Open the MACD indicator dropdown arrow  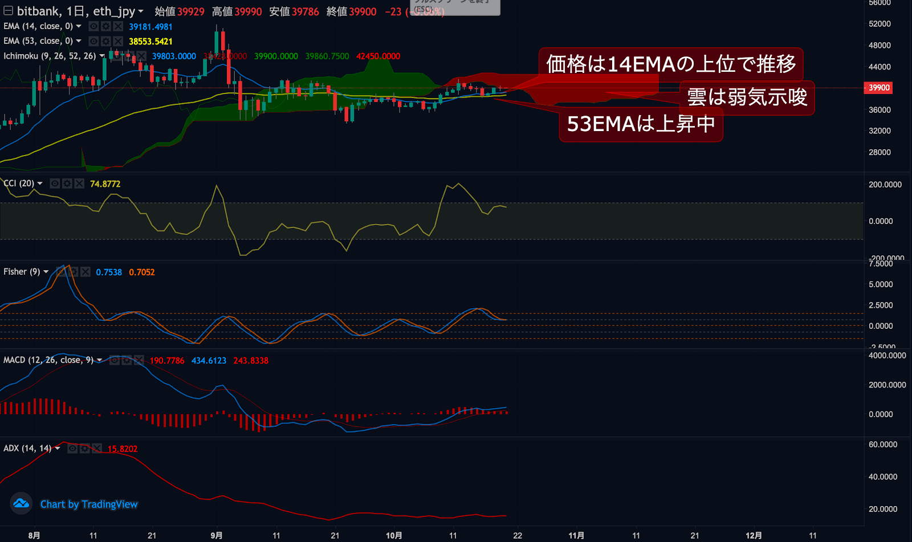(x=99, y=360)
